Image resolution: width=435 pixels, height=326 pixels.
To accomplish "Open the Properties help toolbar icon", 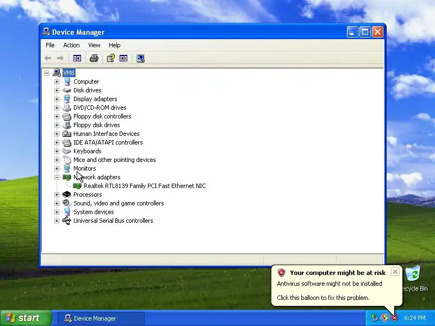I will click(x=111, y=58).
